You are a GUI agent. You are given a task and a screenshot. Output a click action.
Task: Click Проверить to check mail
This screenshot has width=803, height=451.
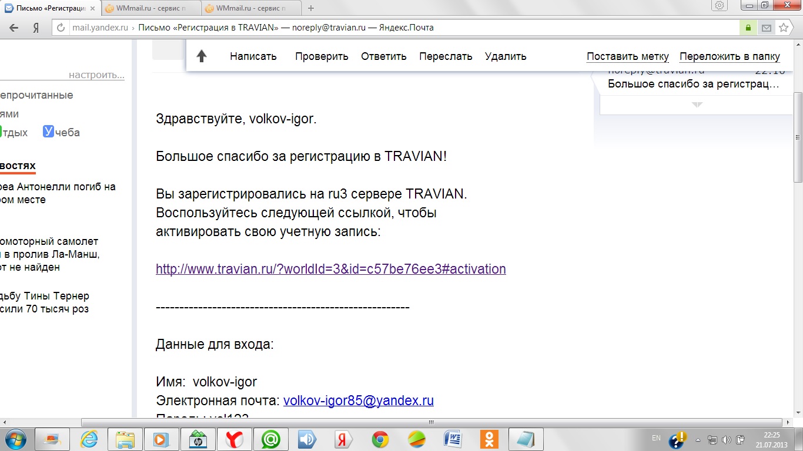pyautogui.click(x=322, y=56)
